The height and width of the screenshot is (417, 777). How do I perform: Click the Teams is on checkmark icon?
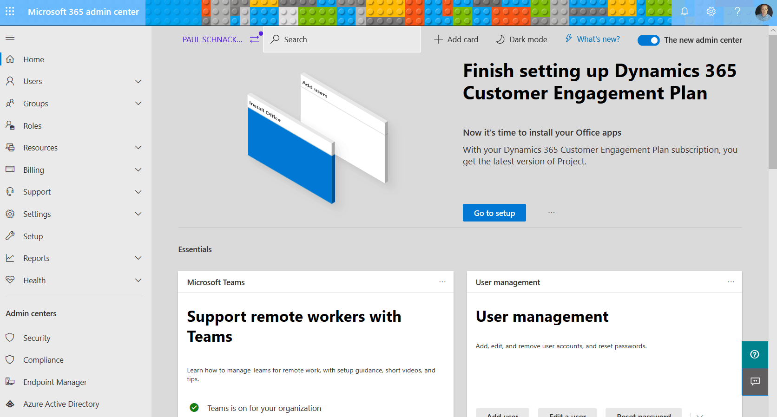[194, 408]
